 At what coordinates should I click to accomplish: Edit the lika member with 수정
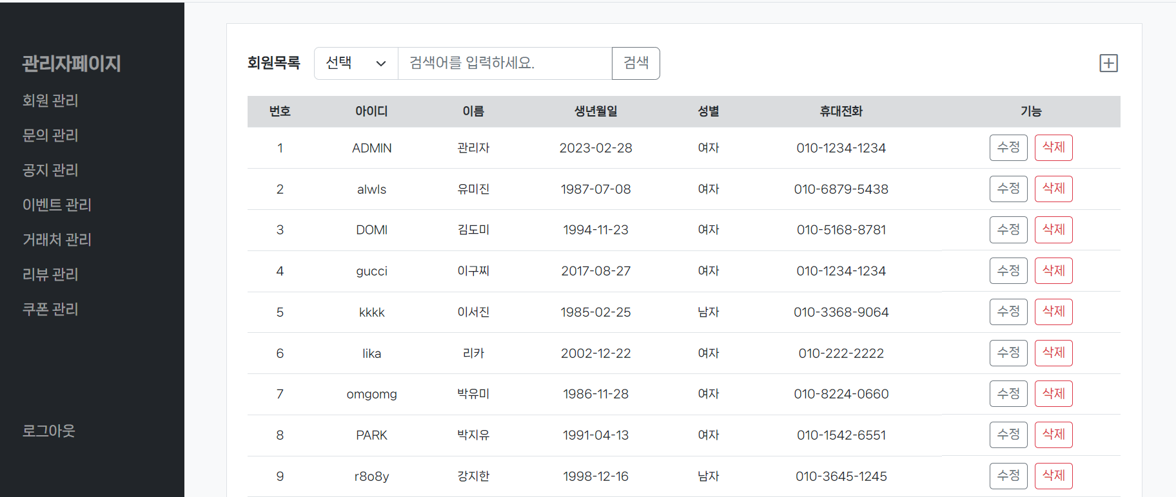pos(1008,353)
